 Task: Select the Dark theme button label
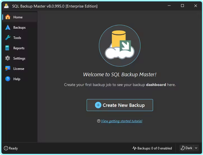coord(189,148)
